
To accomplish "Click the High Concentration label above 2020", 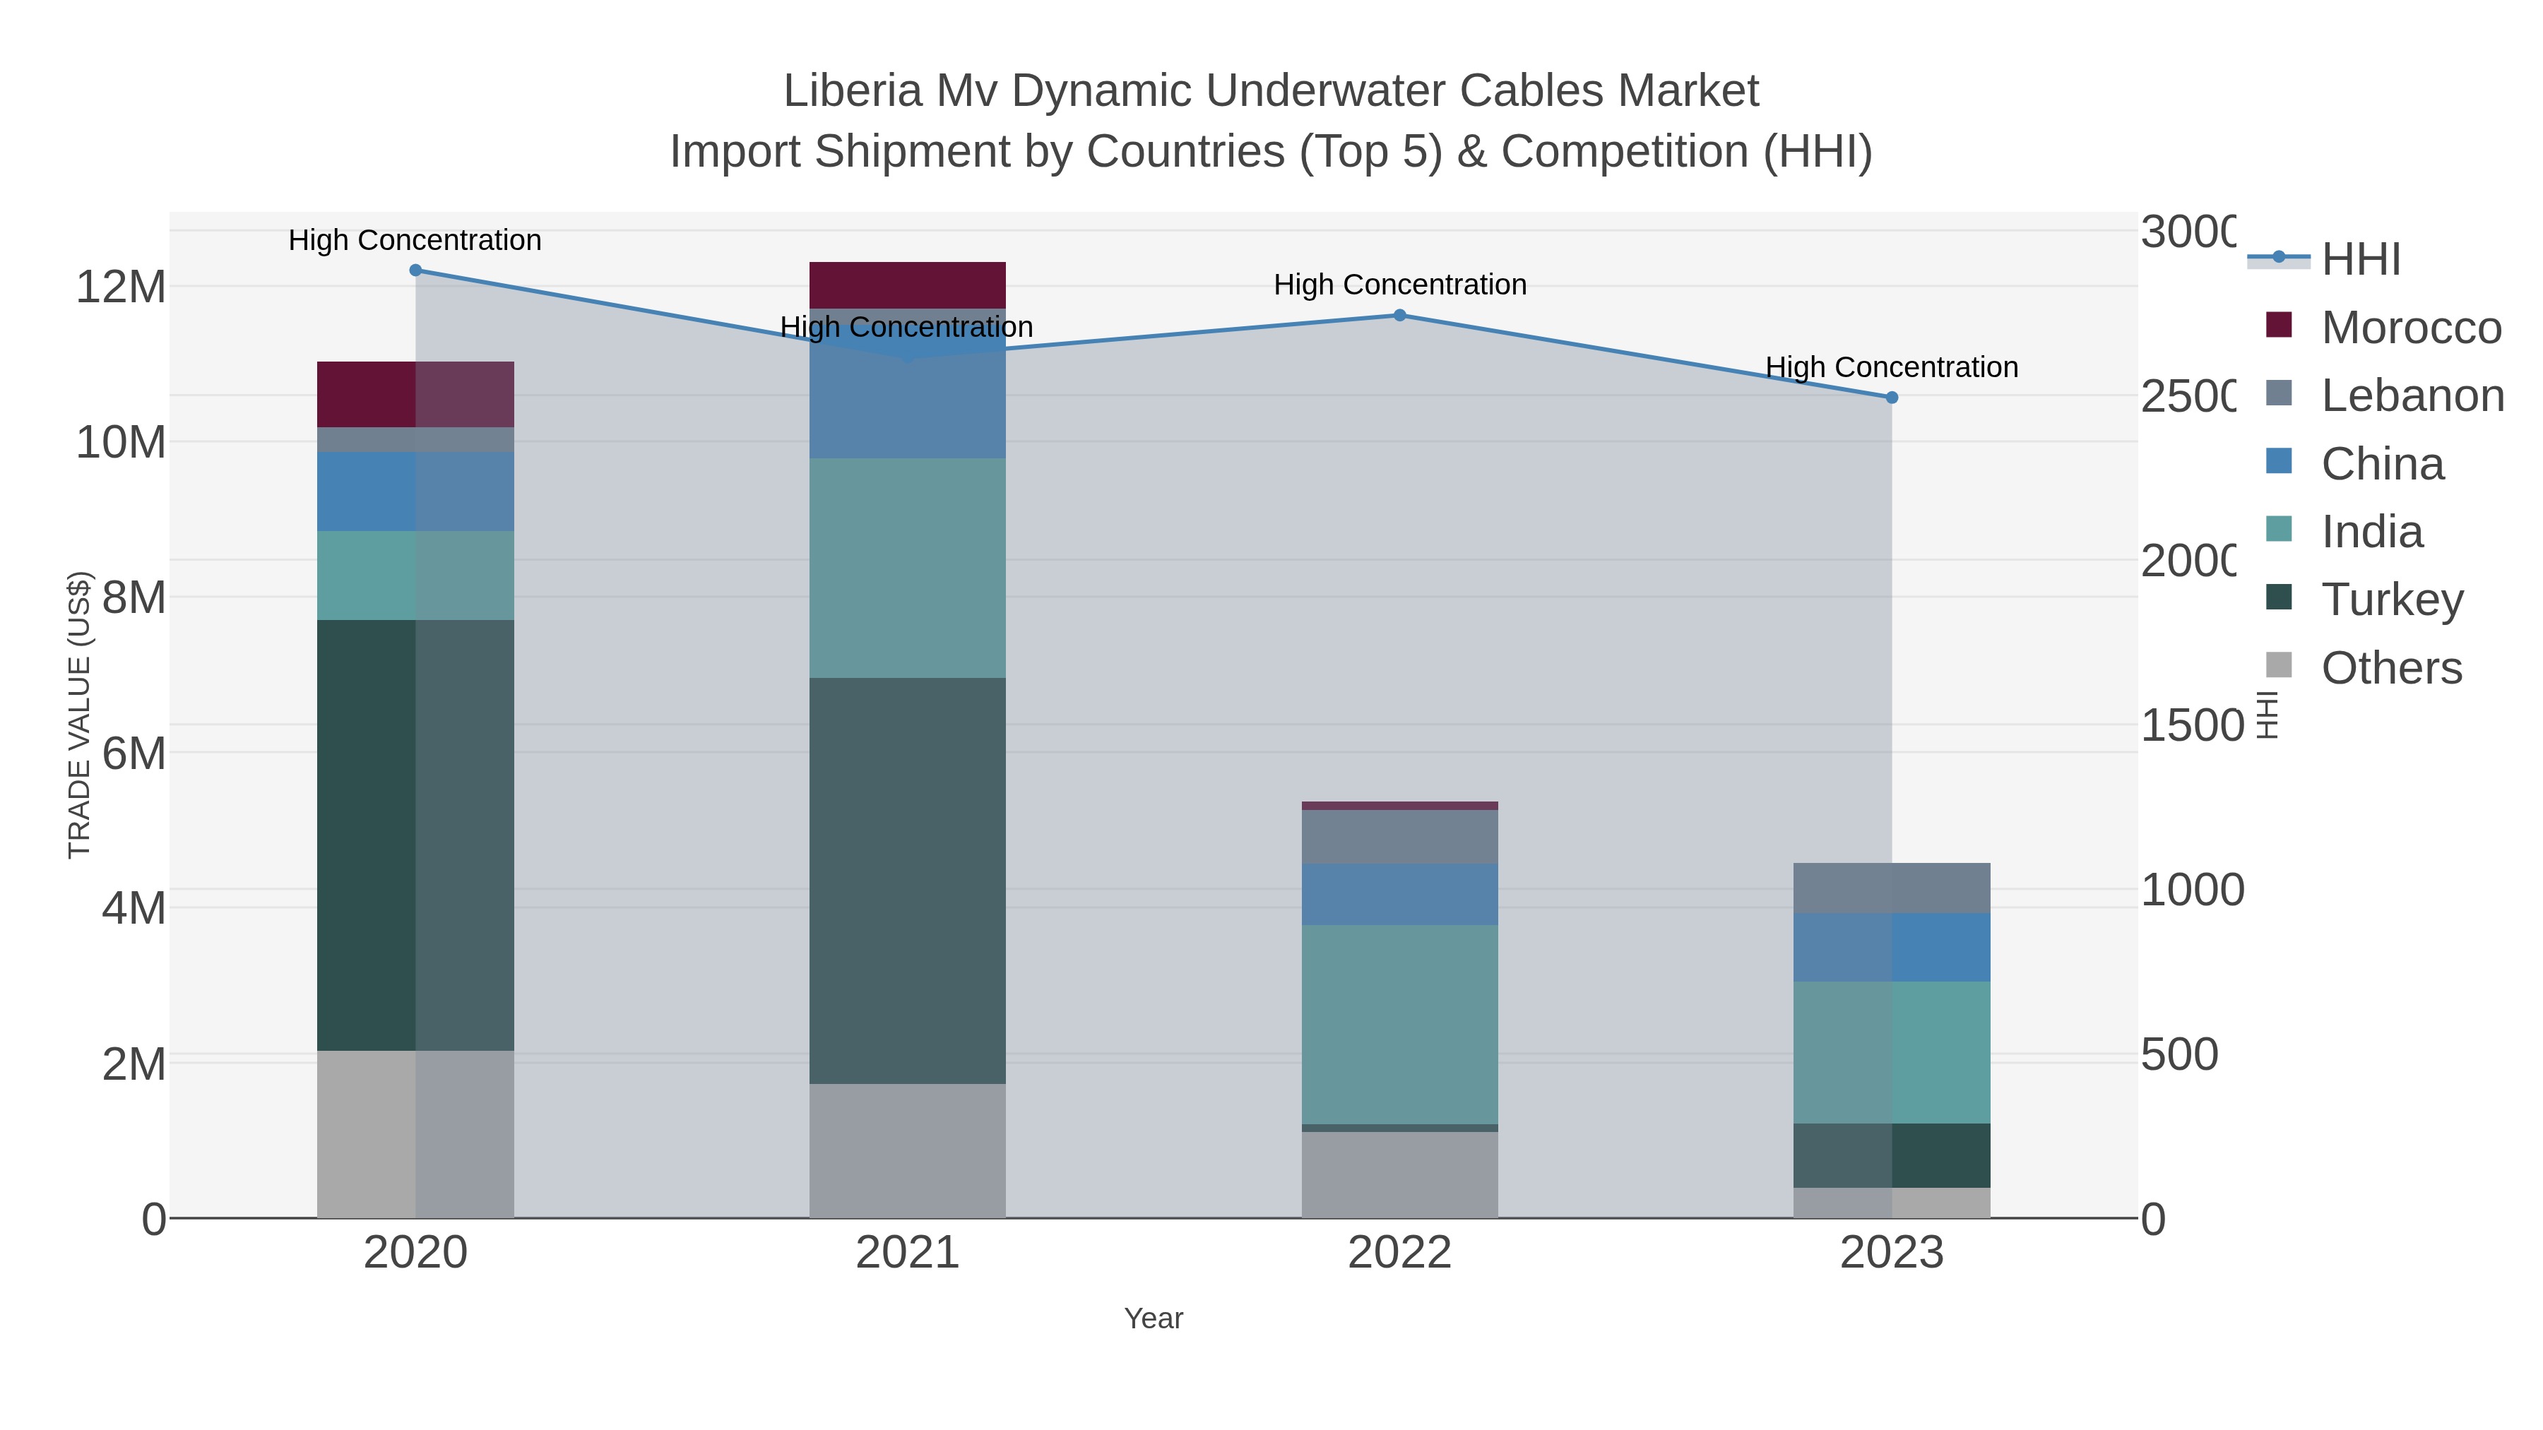I will tap(415, 240).
